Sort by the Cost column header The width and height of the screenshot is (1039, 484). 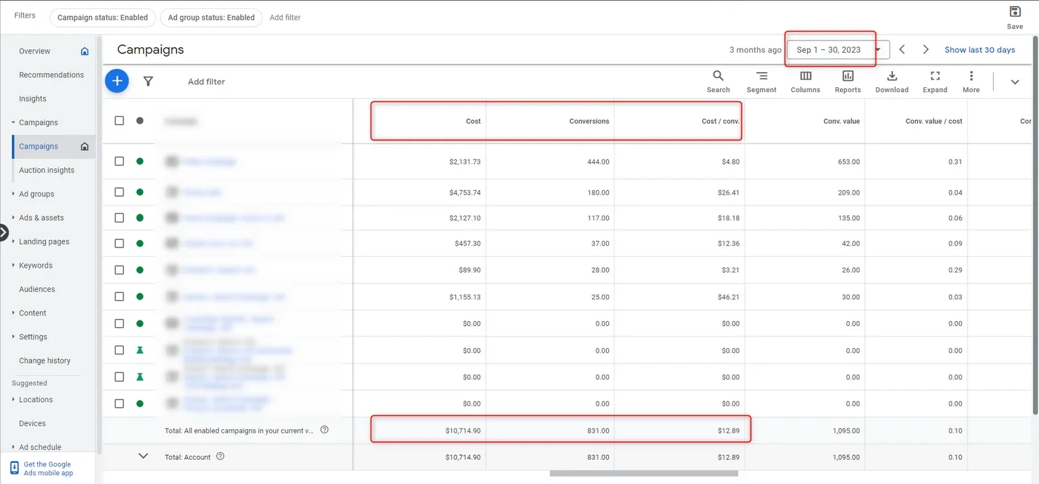pyautogui.click(x=474, y=121)
